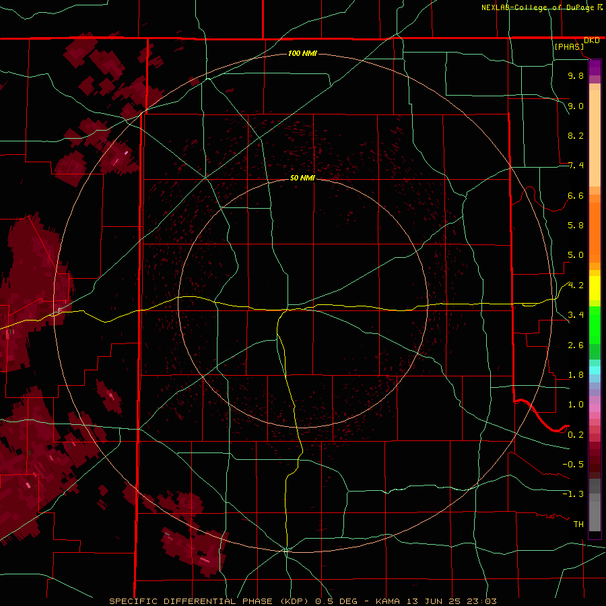Image resolution: width=606 pixels, height=606 pixels.
Task: Pick the pink segment of the color bar
Action: point(595,408)
